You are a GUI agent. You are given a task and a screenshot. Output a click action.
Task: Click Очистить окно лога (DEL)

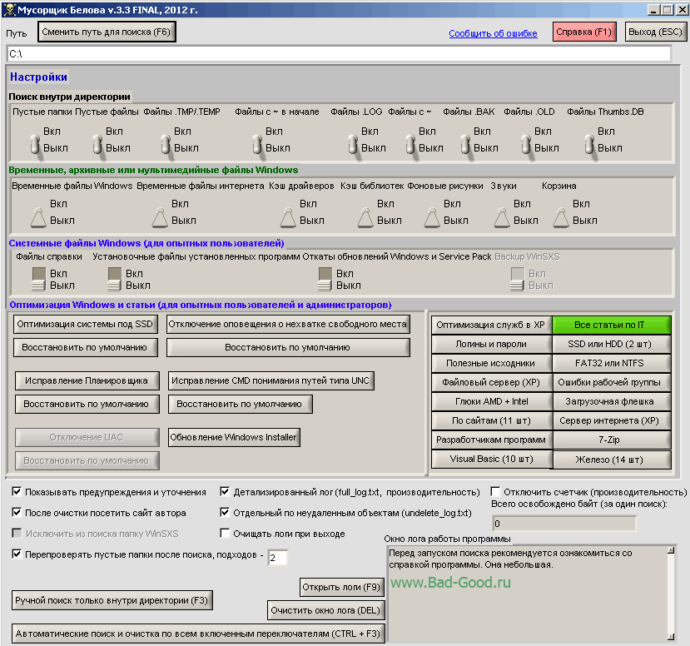pyautogui.click(x=325, y=611)
